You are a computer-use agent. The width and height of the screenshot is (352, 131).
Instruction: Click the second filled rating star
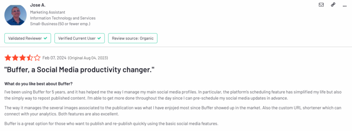[x=15, y=58]
